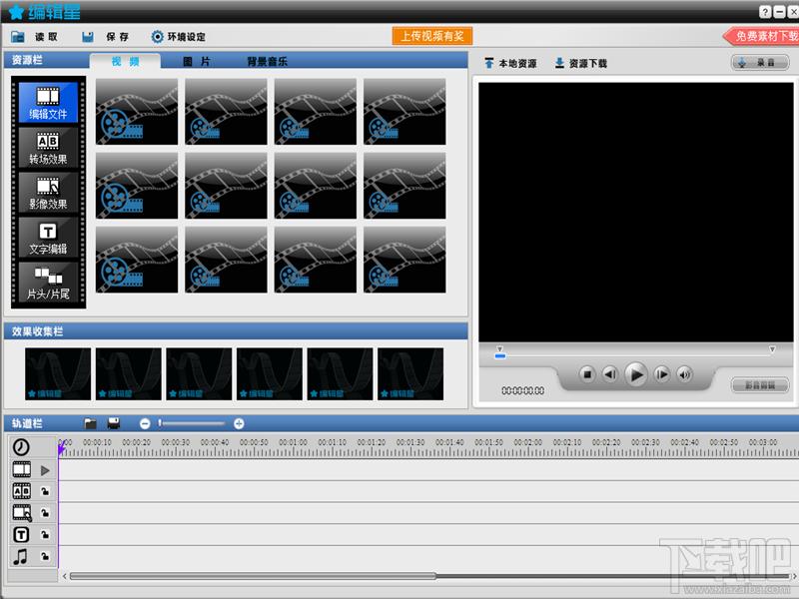The height and width of the screenshot is (599, 799).
Task: Toggle the lock on the audio track
Action: tap(45, 557)
